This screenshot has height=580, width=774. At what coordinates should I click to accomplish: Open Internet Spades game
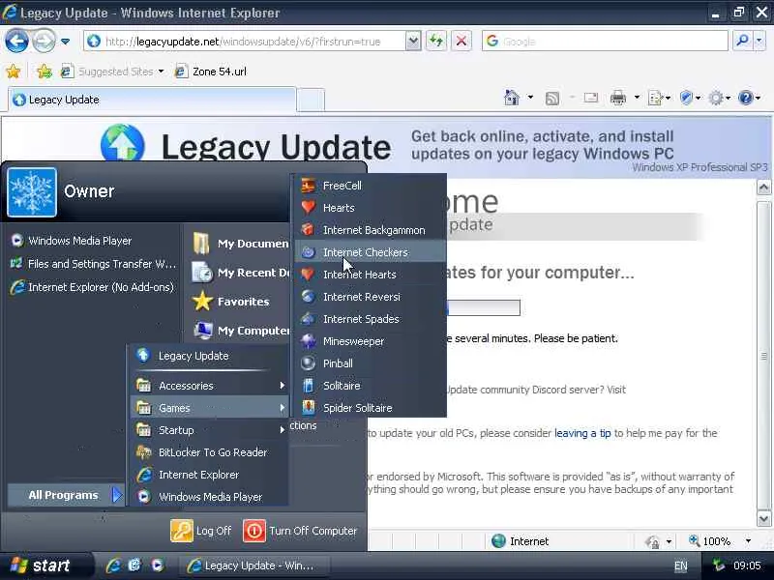pyautogui.click(x=371, y=319)
